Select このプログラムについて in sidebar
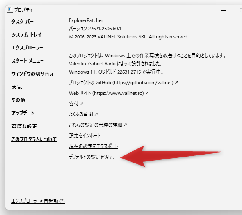This screenshot has width=242, height=215. tap(34, 139)
